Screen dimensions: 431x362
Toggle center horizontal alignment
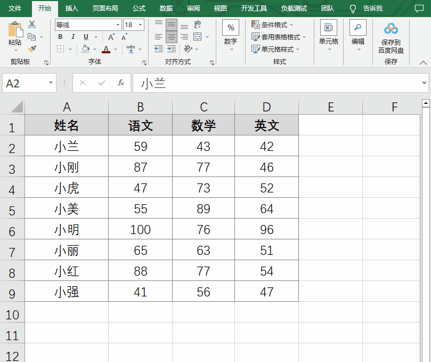point(172,37)
